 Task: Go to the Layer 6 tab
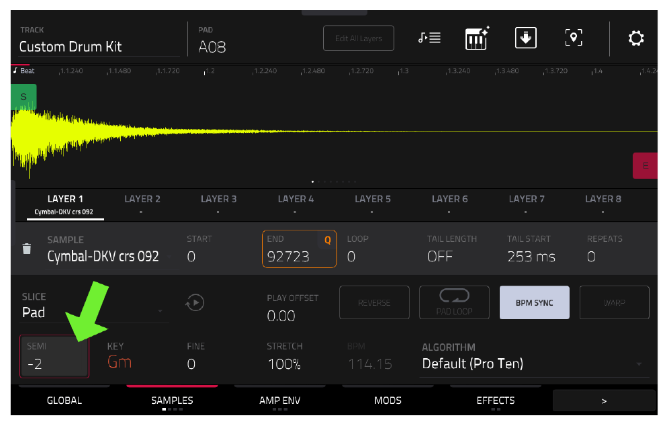click(449, 204)
